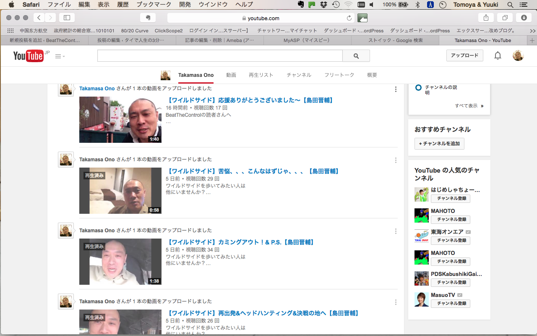The width and height of the screenshot is (537, 336).
Task: Open 東海オンエア channel thumbnail
Action: click(421, 236)
